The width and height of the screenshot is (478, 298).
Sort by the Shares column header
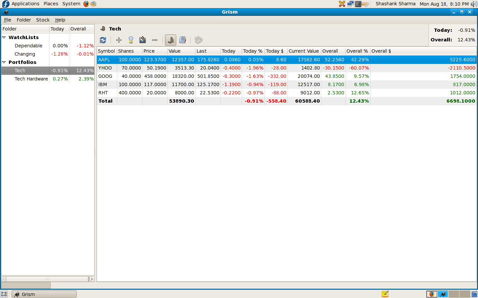[x=130, y=51]
